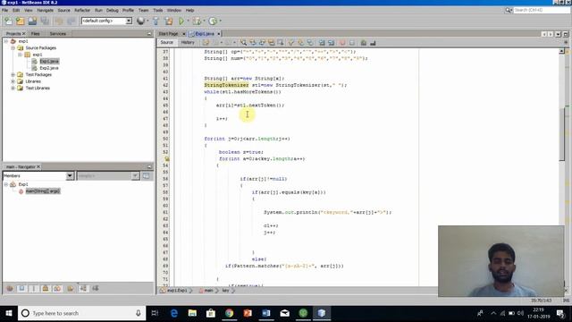The width and height of the screenshot is (572, 322).
Task: Open the Run Project dropdown arrow
Action: (x=189, y=21)
